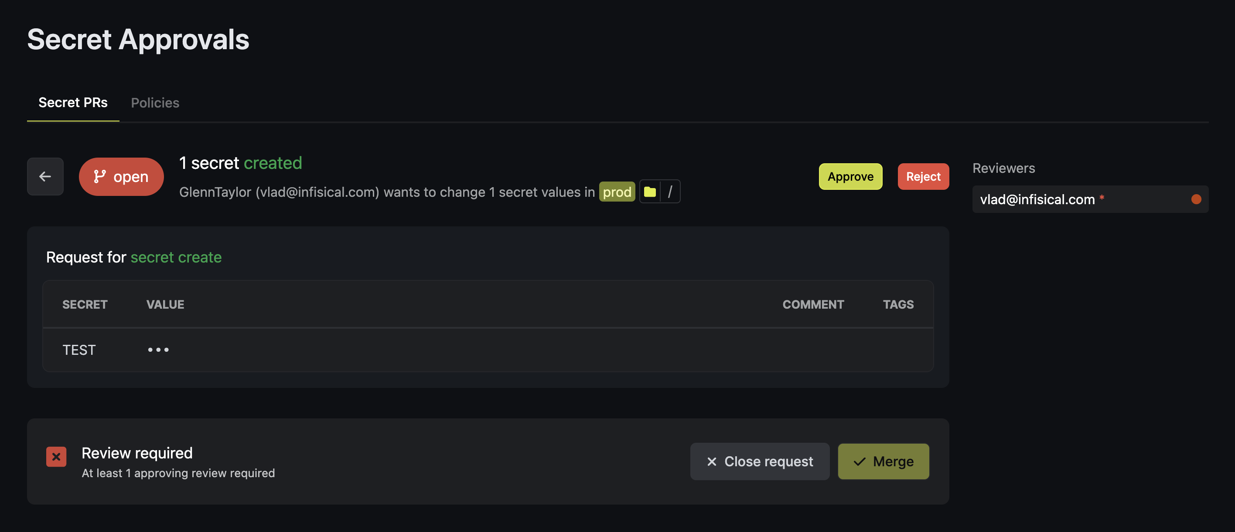Viewport: 1235px width, 532px height.
Task: Click the orange status dot beside vlad@infisical.com
Action: coord(1196,199)
